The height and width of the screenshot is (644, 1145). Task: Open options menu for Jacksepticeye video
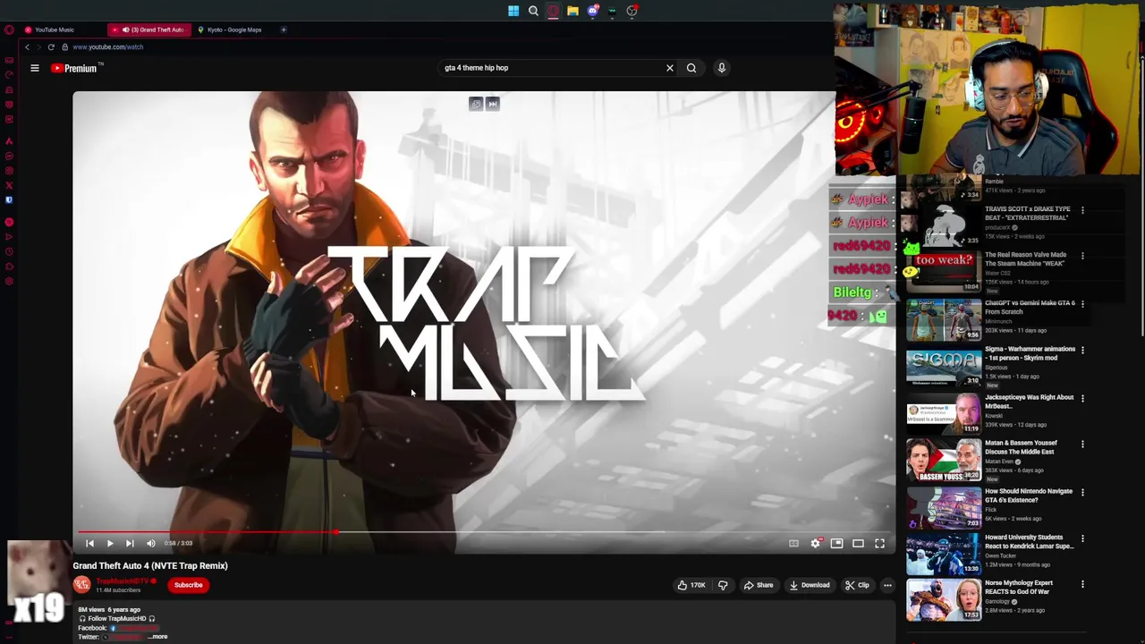pos(1082,399)
